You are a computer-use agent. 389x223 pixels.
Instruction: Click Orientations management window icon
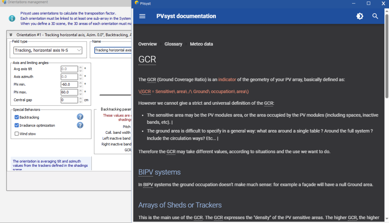[x=4, y=2]
